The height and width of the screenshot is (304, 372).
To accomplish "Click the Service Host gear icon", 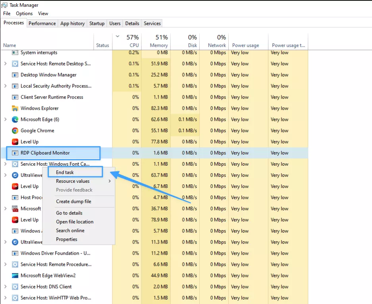I will click(x=15, y=64).
